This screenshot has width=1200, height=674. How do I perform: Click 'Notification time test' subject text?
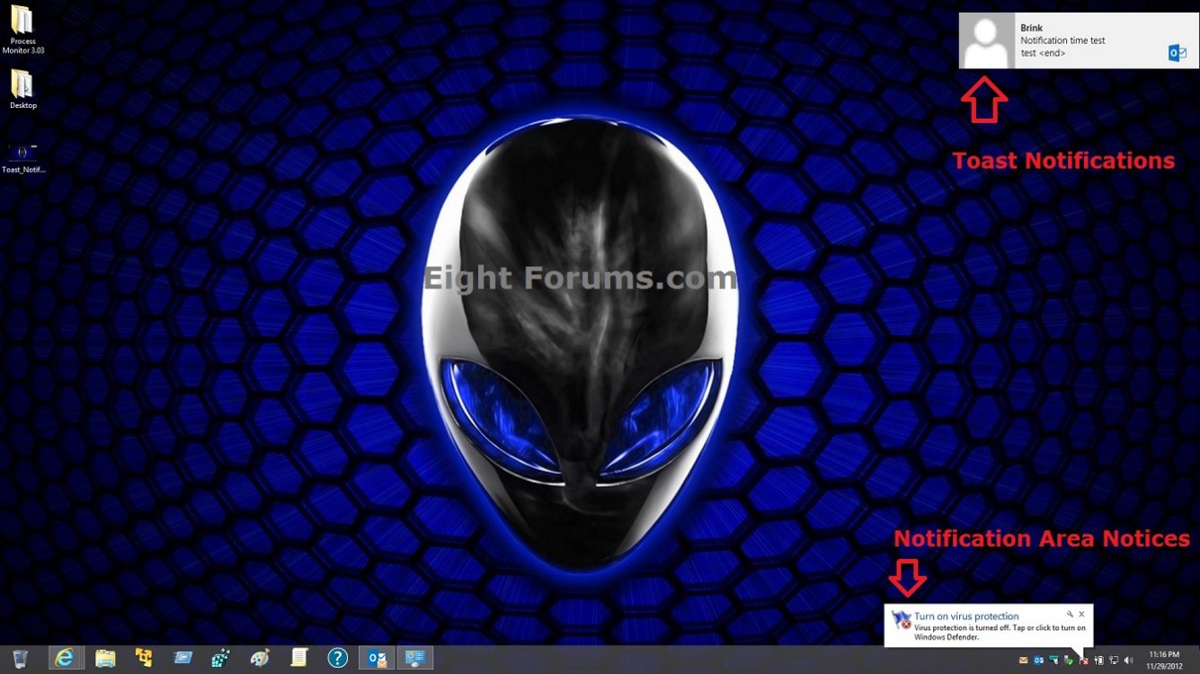pyautogui.click(x=1062, y=40)
